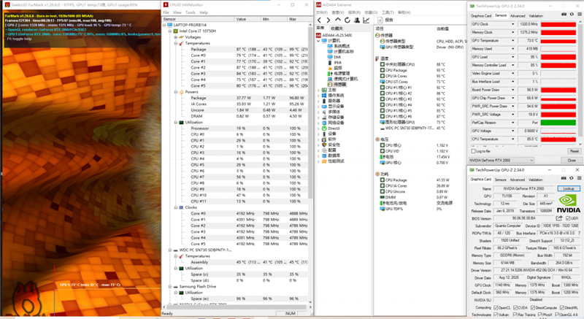The height and width of the screenshot is (319, 584).
Task: Open 工具(T) menu in AIDA64
Action: pyautogui.click(x=388, y=12)
